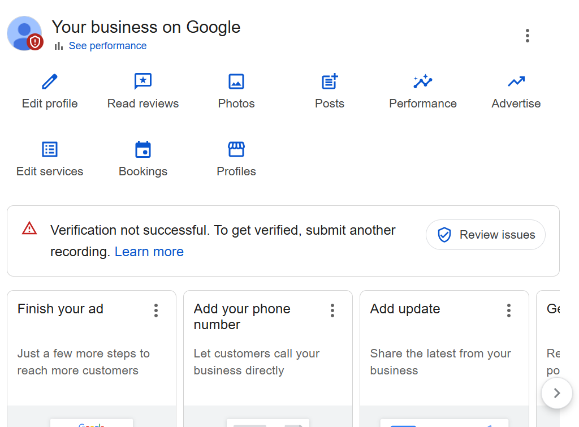Viewport: 579px width, 427px height.
Task: Click the bar chart icon beside See performance
Action: [x=58, y=46]
